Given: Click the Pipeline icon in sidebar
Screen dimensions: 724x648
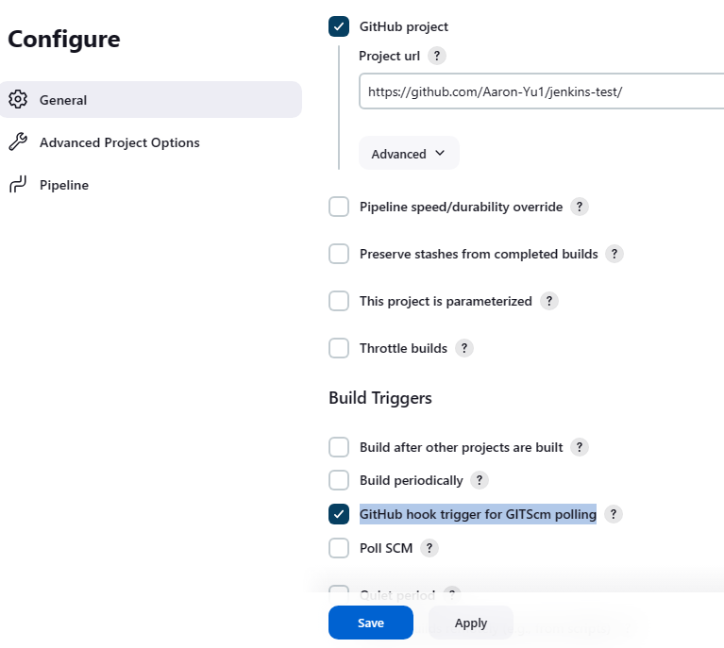Looking at the screenshot, I should point(17,185).
